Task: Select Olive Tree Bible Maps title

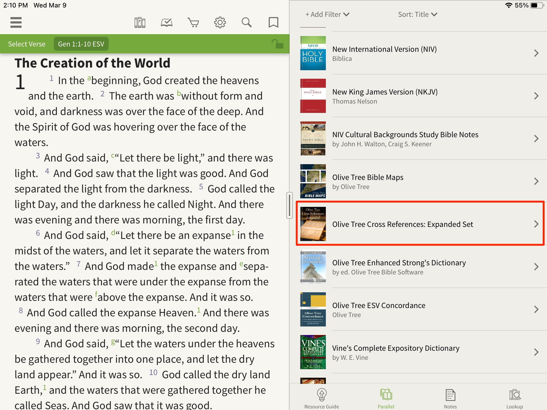Action: point(368,177)
